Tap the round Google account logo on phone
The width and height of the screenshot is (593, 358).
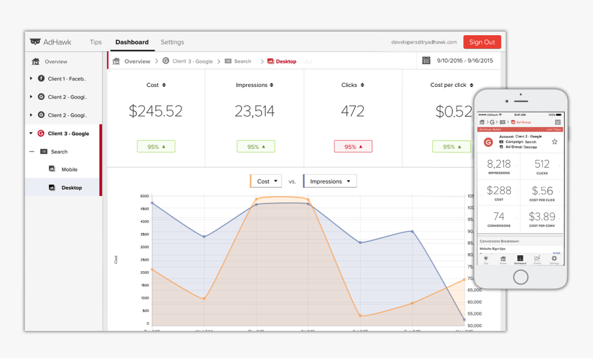point(488,142)
